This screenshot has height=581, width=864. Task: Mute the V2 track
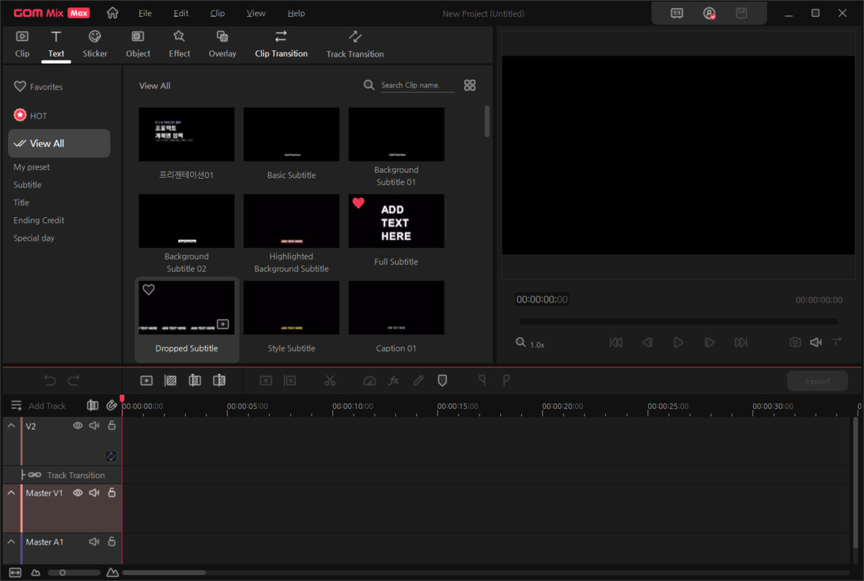pyautogui.click(x=94, y=426)
